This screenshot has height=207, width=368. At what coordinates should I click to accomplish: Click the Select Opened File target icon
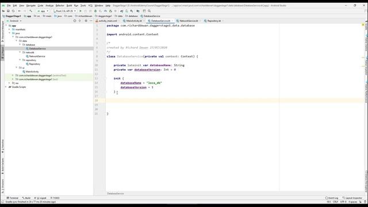coord(75,21)
